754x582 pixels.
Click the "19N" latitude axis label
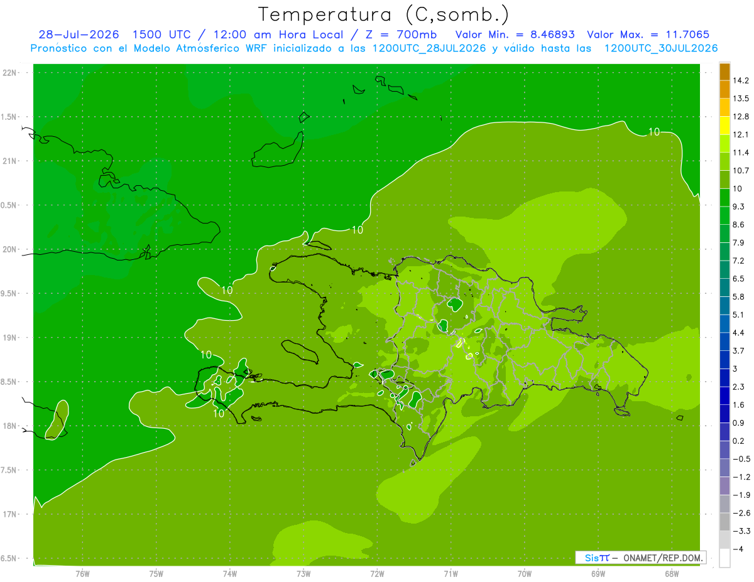[9, 337]
